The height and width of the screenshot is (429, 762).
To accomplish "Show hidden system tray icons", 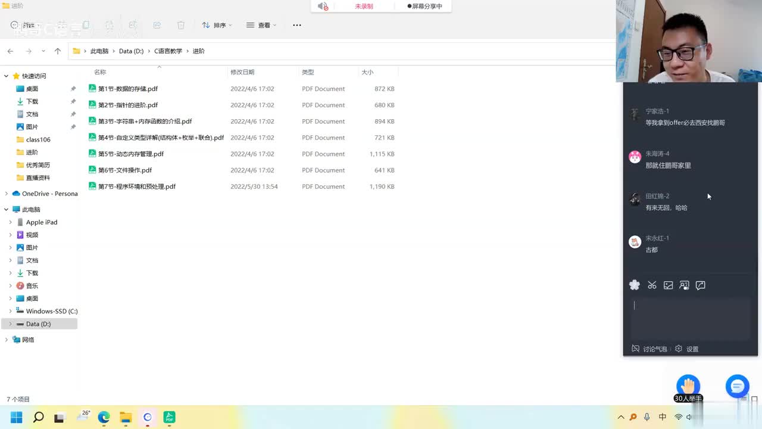I will pyautogui.click(x=621, y=417).
